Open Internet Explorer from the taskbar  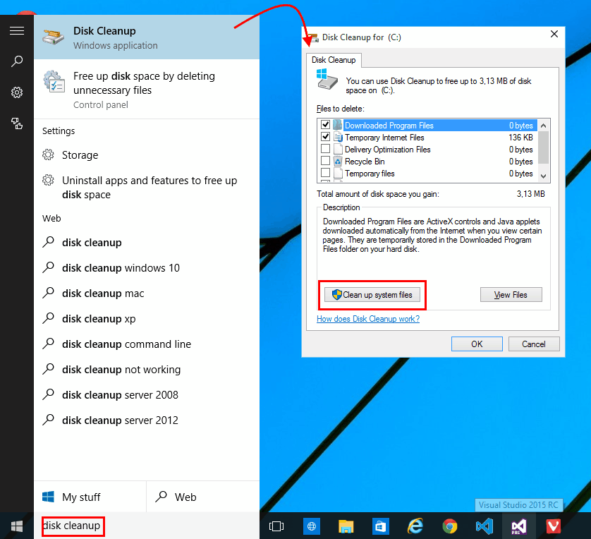click(415, 526)
